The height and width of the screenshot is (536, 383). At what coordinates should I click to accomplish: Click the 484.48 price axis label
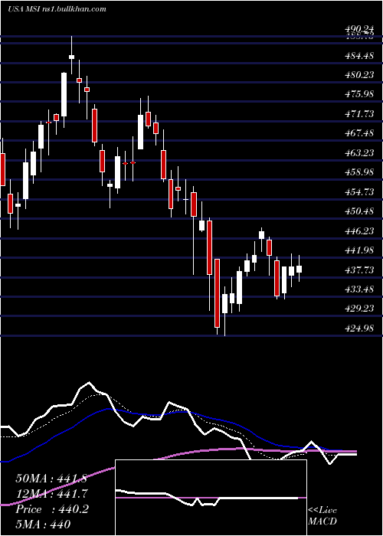[x=359, y=55]
